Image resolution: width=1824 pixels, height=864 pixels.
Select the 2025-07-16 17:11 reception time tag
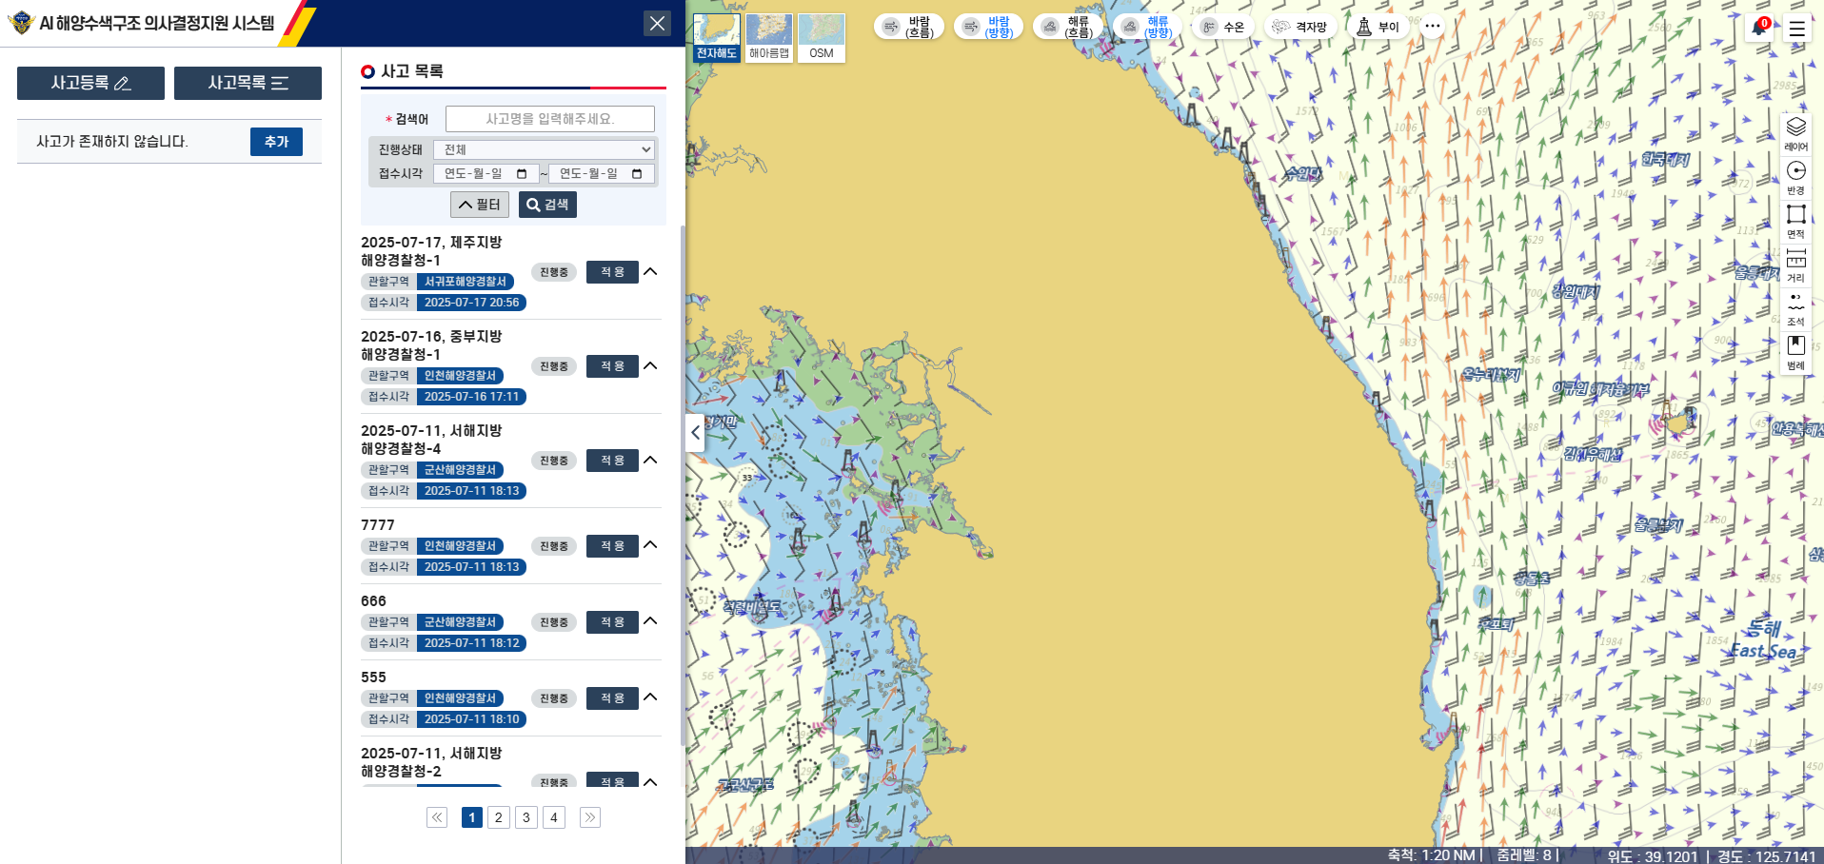tap(472, 397)
